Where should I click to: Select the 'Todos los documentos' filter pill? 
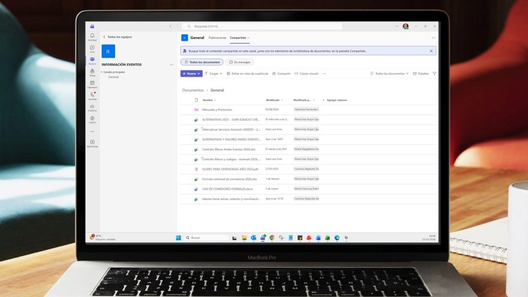(x=202, y=62)
